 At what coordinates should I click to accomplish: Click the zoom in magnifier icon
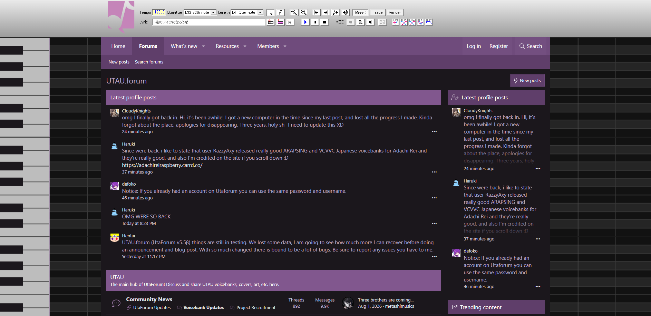point(294,12)
